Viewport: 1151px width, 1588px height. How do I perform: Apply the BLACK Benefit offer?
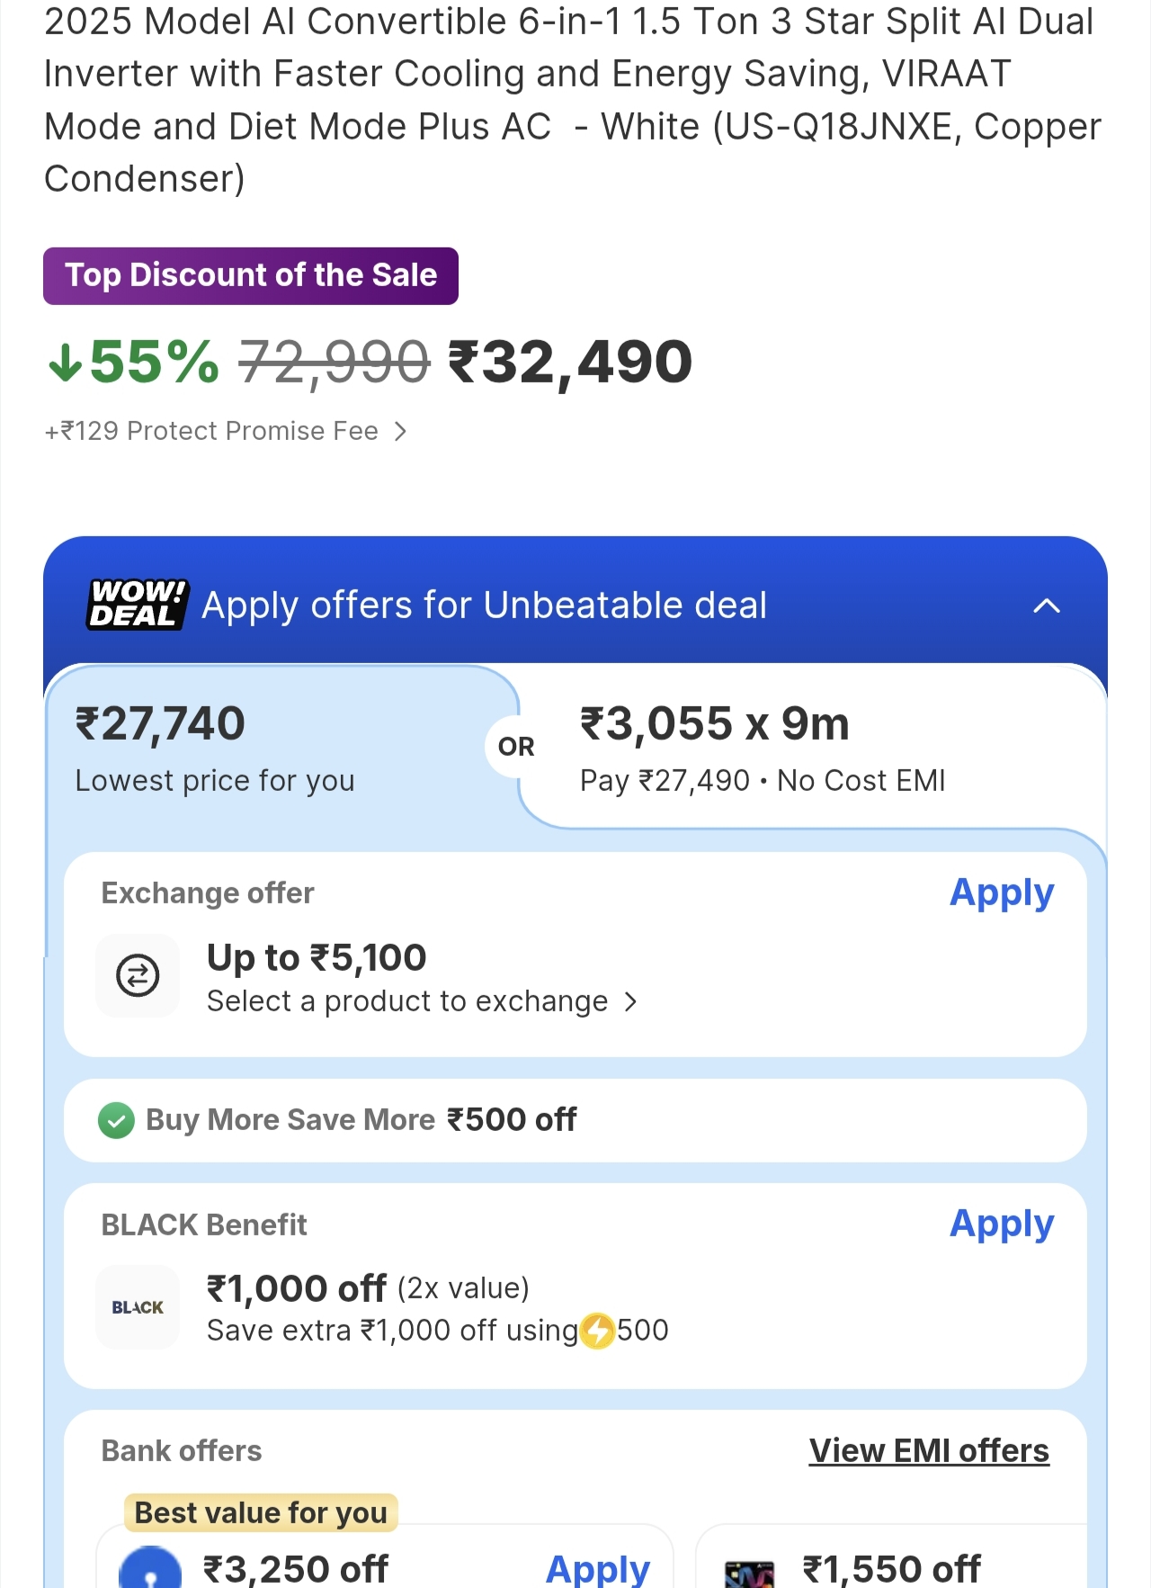point(1002,1225)
